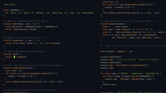Click the 'Guten Tag' string value
Screen dimensions: 166x93
point(57,13)
